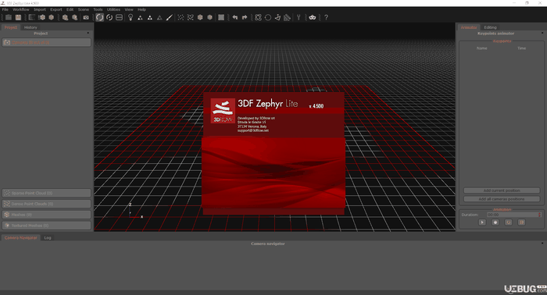Select the orbit navigation mode icon
This screenshot has width=547, height=295.
[100, 17]
